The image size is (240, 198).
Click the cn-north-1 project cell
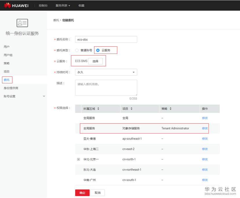click(129, 159)
